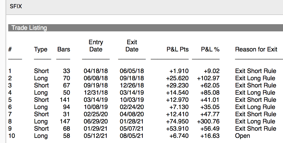Click entry date 02/25/20
The image size is (283, 143).
click(96, 114)
